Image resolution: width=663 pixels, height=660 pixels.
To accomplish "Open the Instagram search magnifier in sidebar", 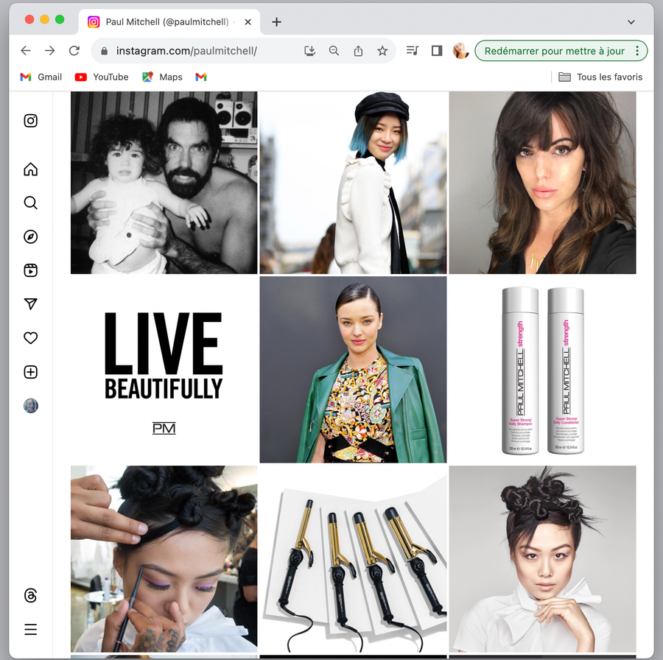I will 30,203.
